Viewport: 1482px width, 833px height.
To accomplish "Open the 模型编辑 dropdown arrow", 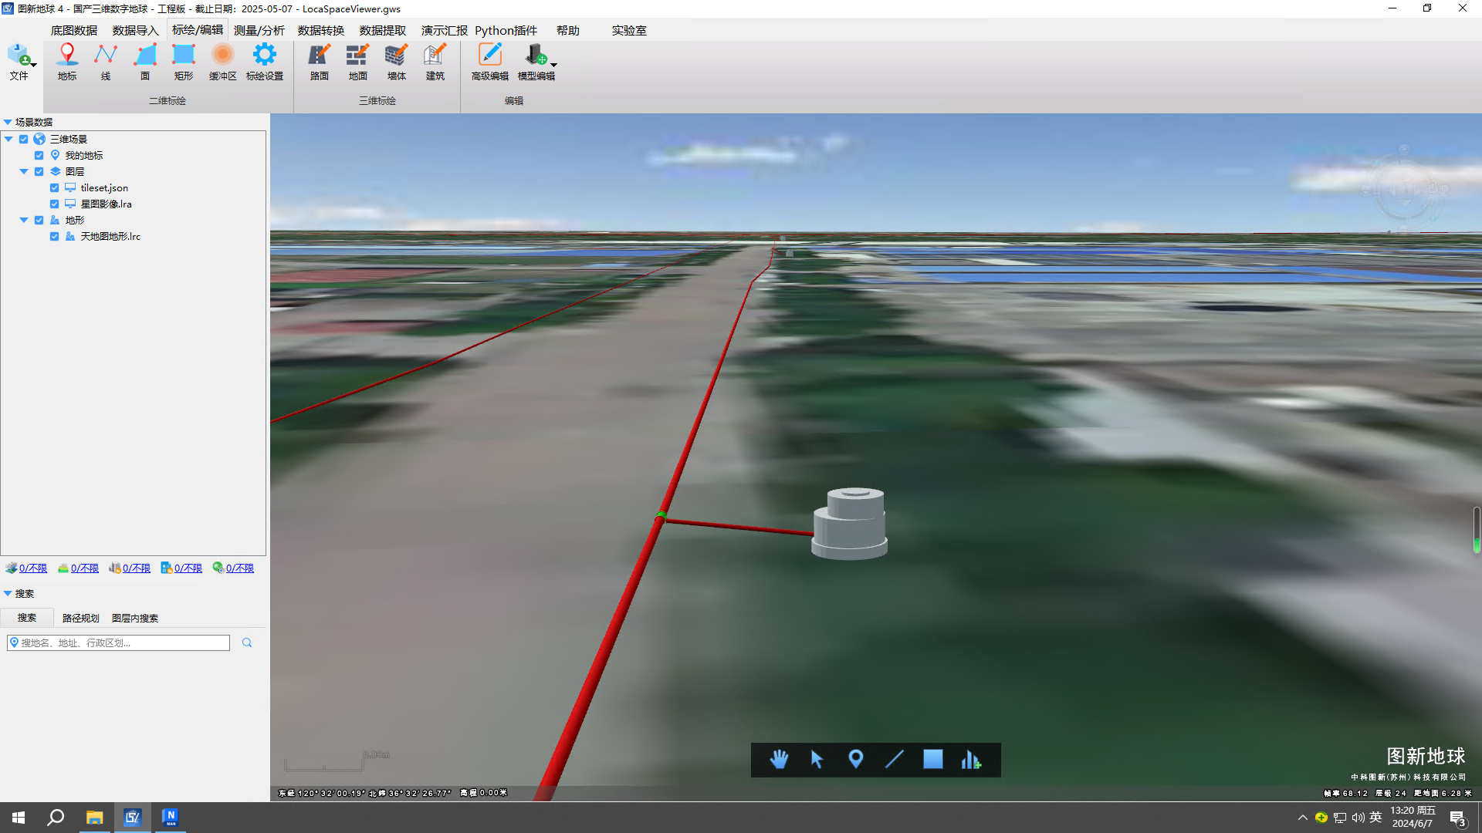I will pos(553,66).
